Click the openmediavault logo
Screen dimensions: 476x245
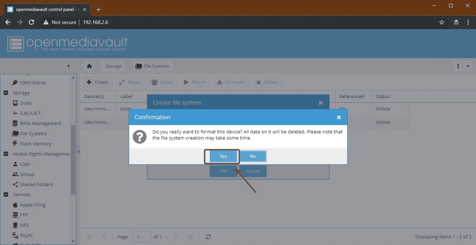(67, 44)
